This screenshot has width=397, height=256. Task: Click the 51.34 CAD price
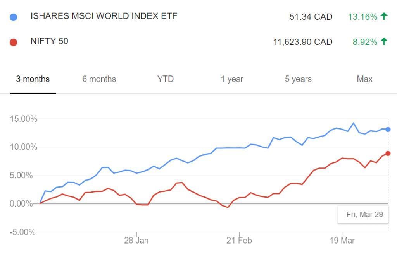tap(311, 17)
